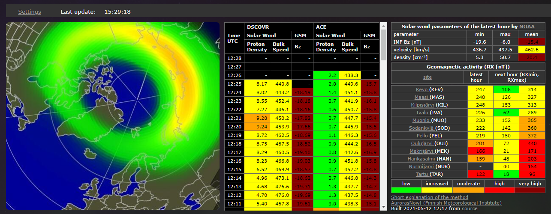Click the data table scrollbar thumb
This screenshot has width=551, height=214.
(383, 45)
